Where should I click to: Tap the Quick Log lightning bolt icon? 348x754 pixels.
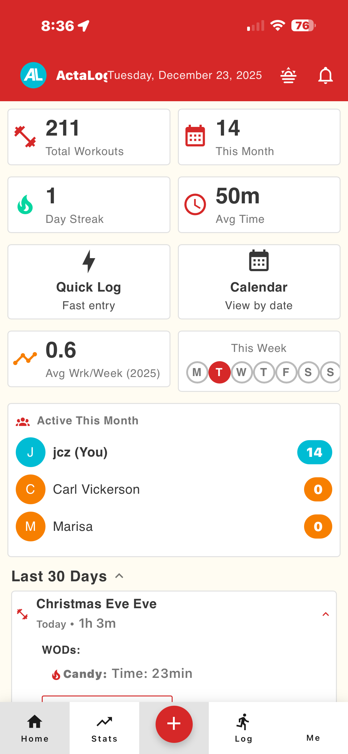[89, 261]
